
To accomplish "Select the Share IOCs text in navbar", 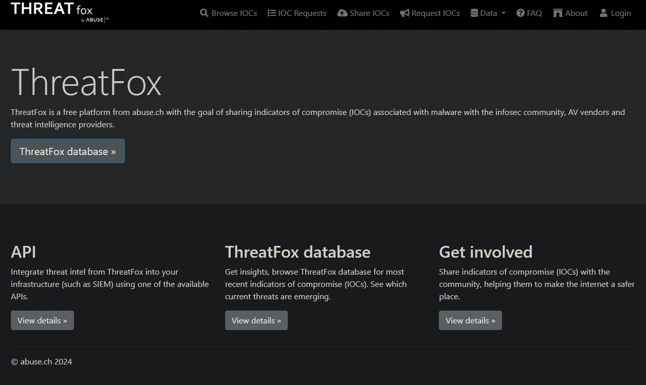I will pyautogui.click(x=370, y=13).
